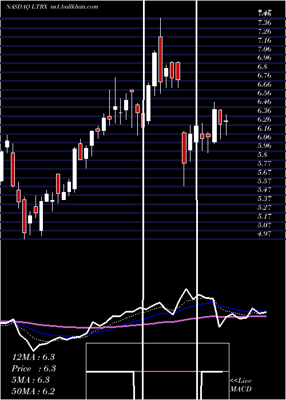
Task: Click the 7.06 price axis label
Action: coord(264,49)
